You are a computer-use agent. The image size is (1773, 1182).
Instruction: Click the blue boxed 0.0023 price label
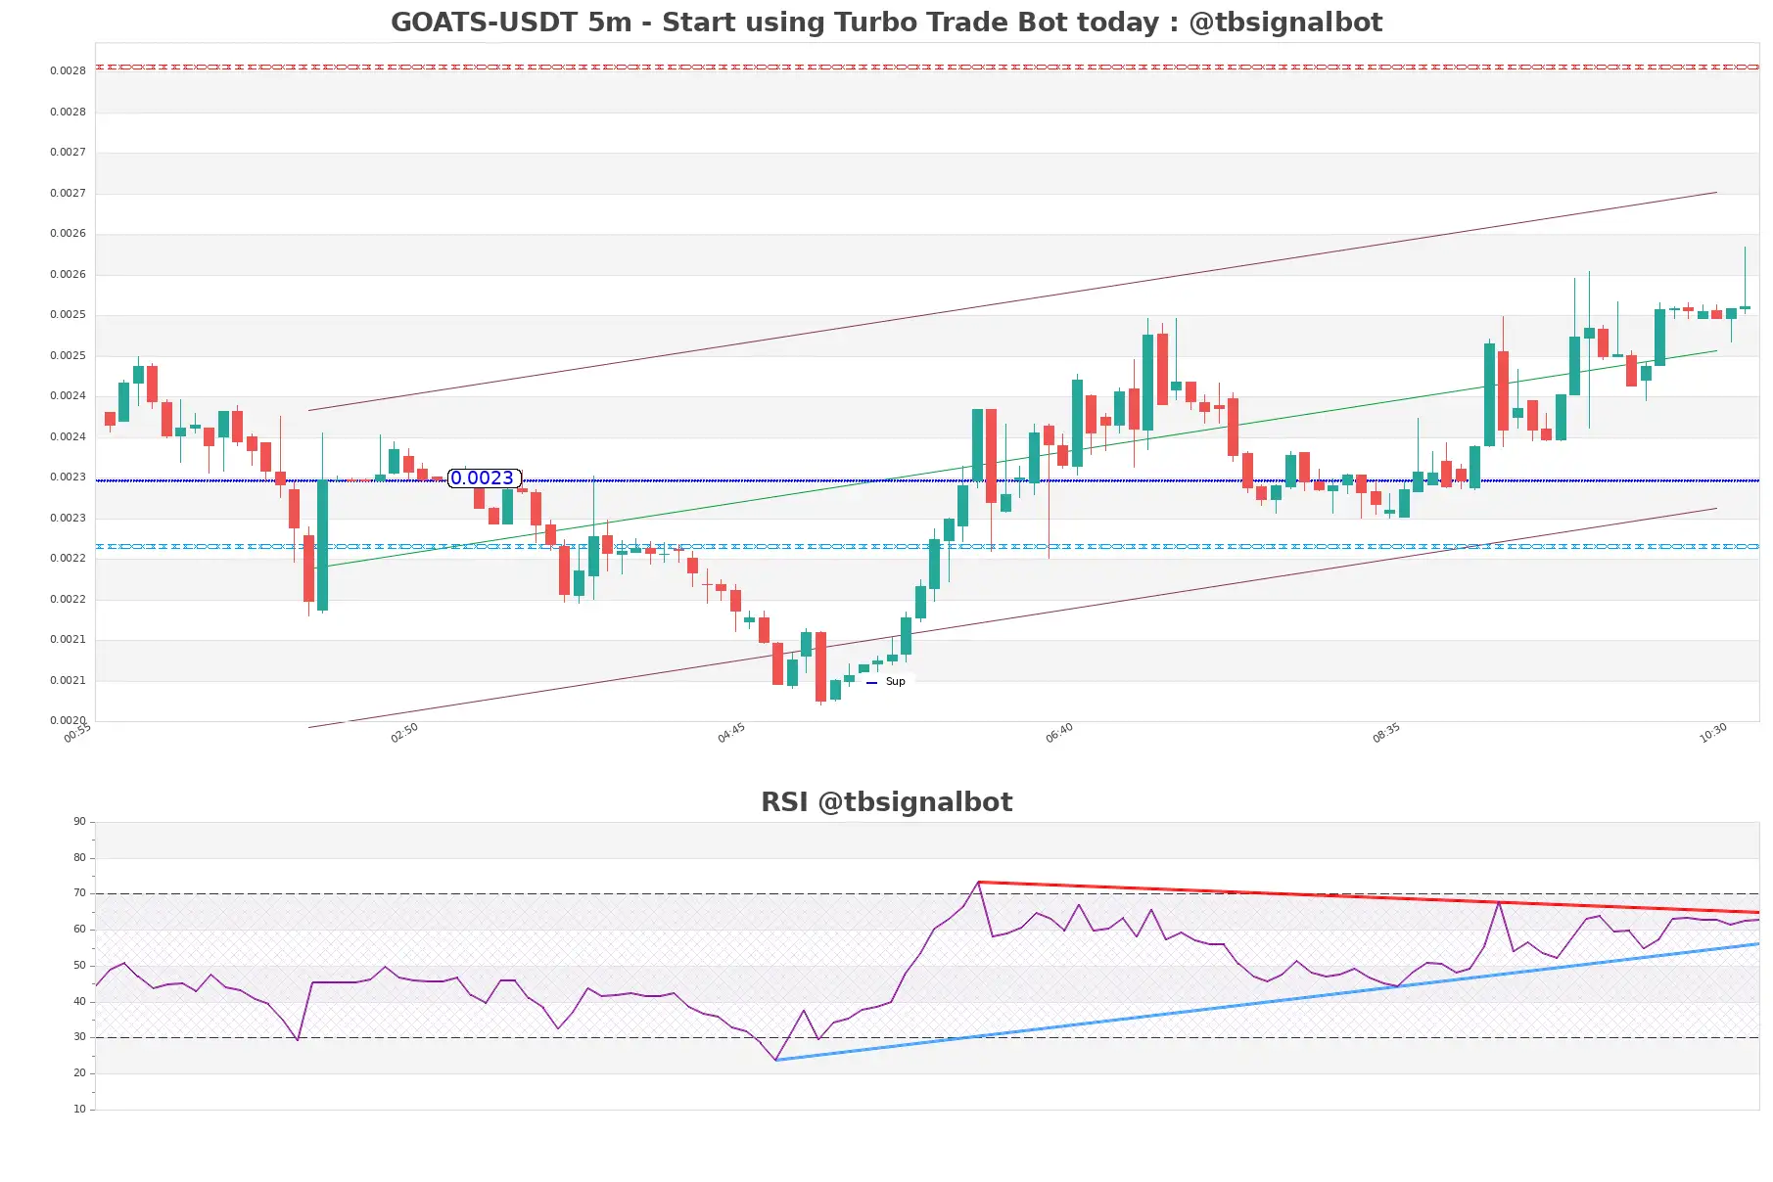(484, 477)
